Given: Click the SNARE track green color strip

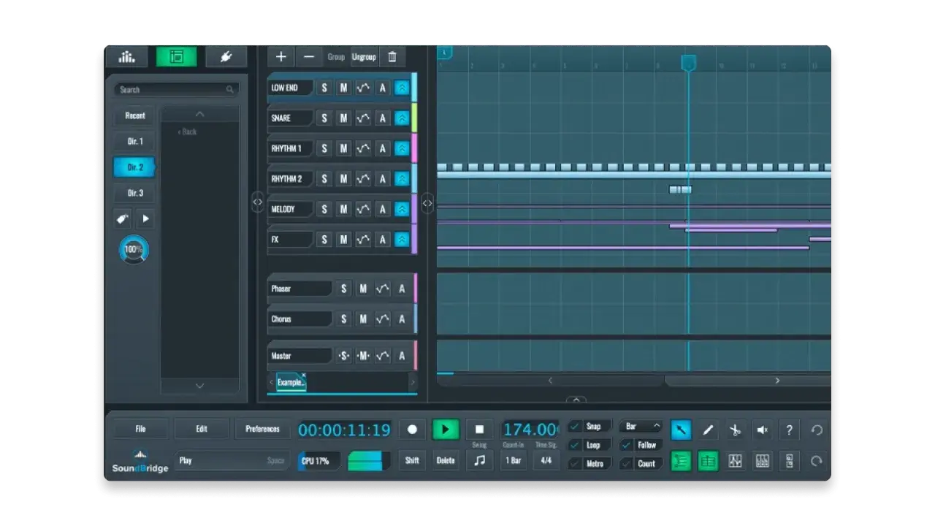Looking at the screenshot, I should point(414,118).
